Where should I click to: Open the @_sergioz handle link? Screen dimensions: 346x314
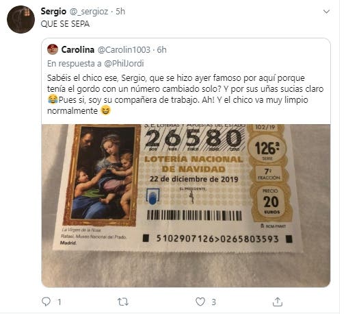[x=89, y=12]
